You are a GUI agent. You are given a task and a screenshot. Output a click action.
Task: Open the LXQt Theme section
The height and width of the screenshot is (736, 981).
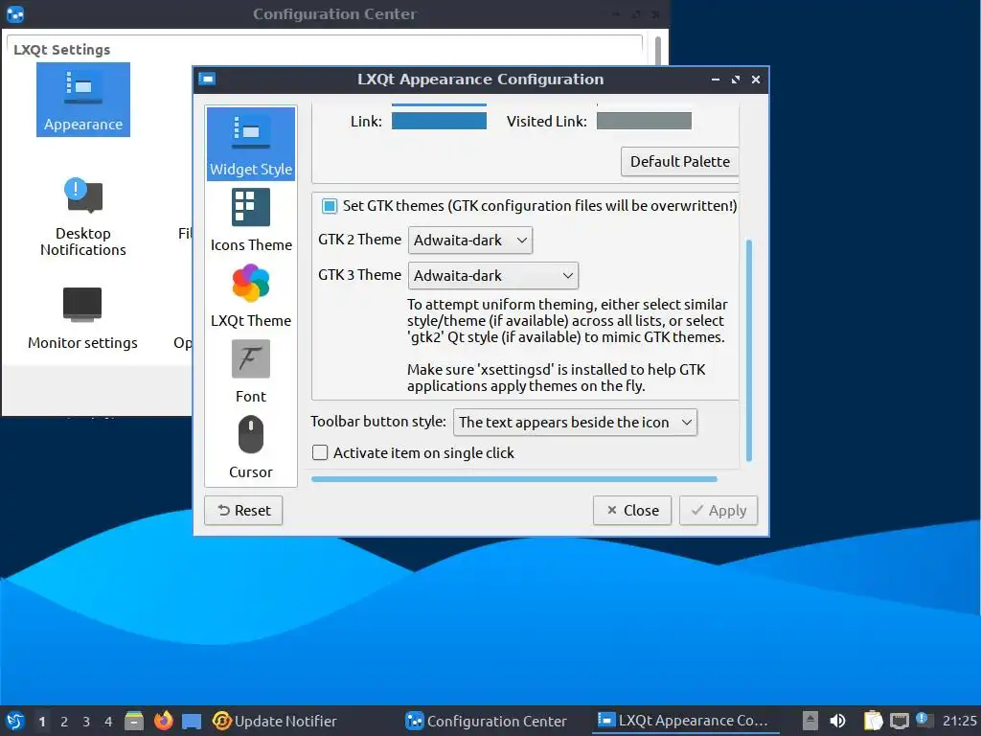point(251,295)
